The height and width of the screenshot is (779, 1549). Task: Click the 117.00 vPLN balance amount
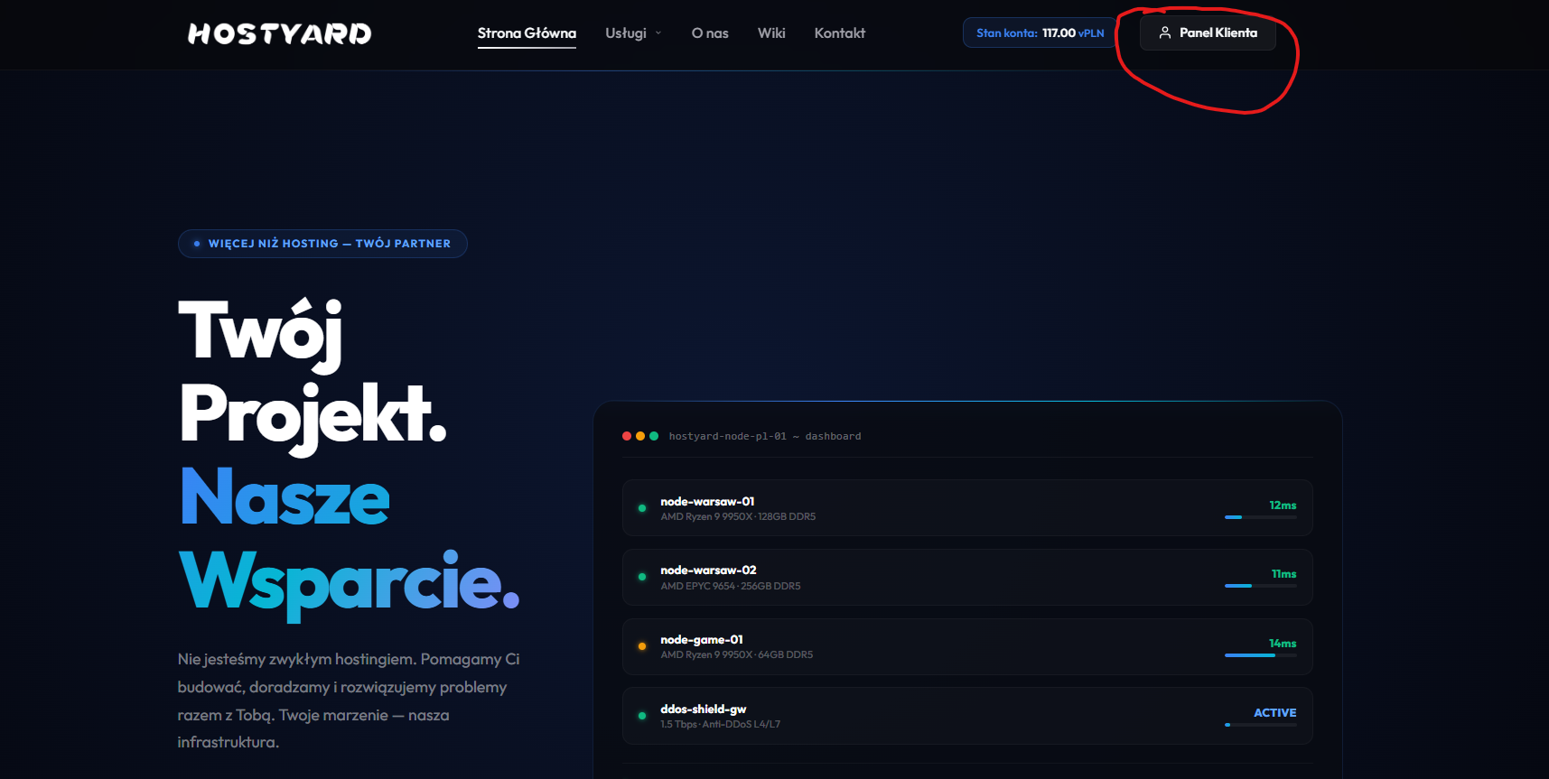click(1073, 33)
